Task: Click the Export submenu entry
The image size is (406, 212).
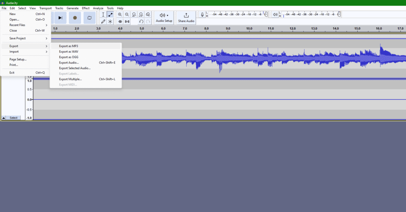Action: [25, 46]
